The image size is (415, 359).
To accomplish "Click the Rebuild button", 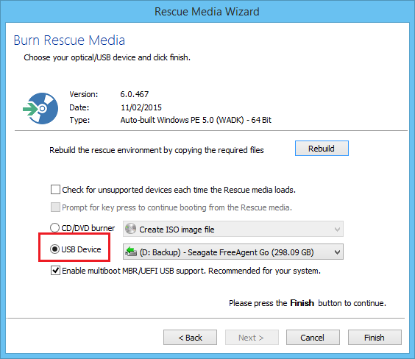I will point(322,149).
